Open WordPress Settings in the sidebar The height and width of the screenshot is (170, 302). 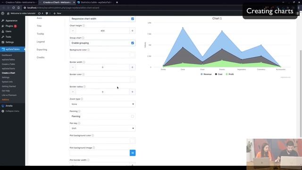[9, 42]
